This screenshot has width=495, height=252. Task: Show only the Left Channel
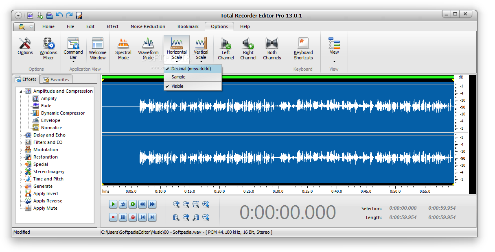tap(226, 48)
